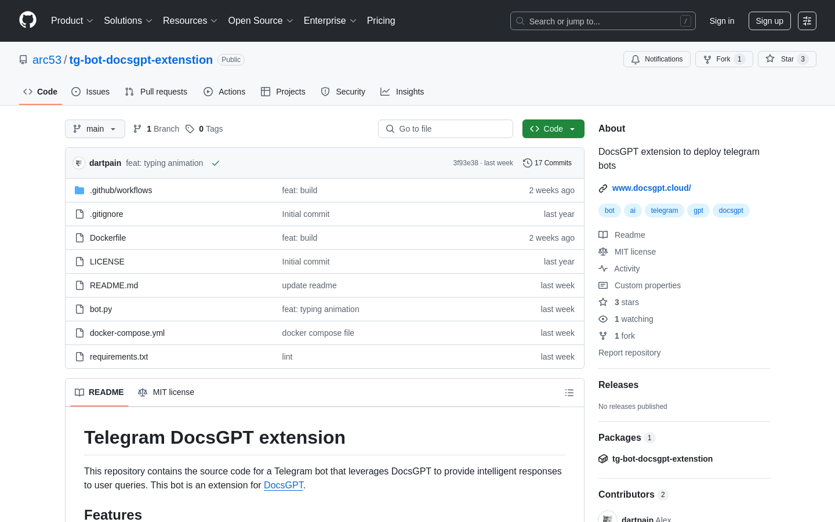
Task: Switch to the Actions tab
Action: click(x=224, y=92)
